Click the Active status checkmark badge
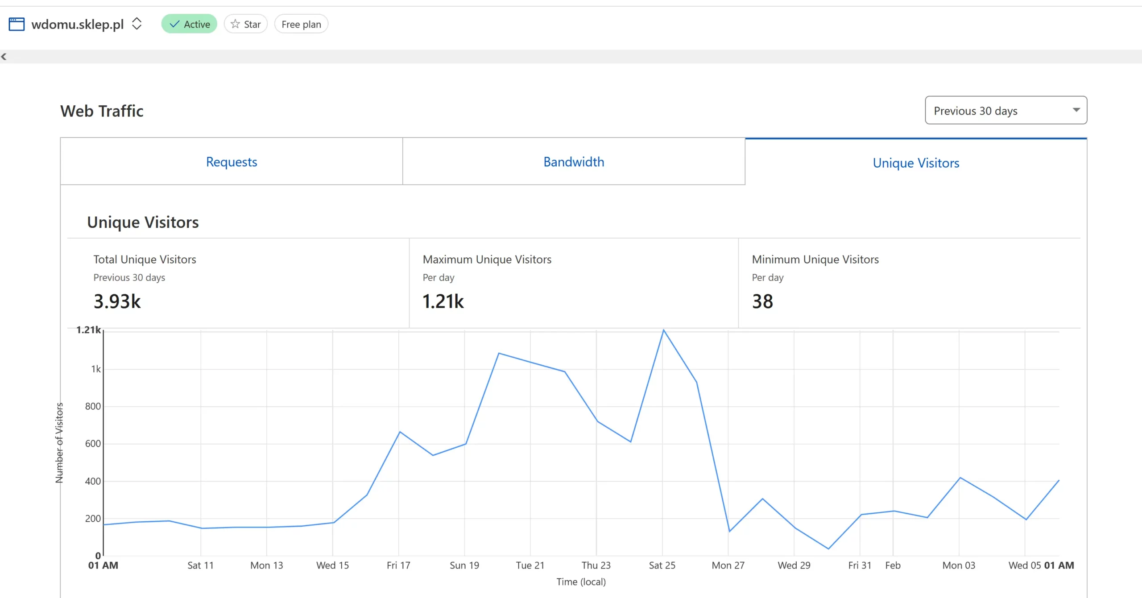 pyautogui.click(x=189, y=24)
